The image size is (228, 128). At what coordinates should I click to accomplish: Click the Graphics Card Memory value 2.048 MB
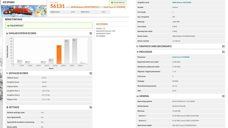(176, 22)
